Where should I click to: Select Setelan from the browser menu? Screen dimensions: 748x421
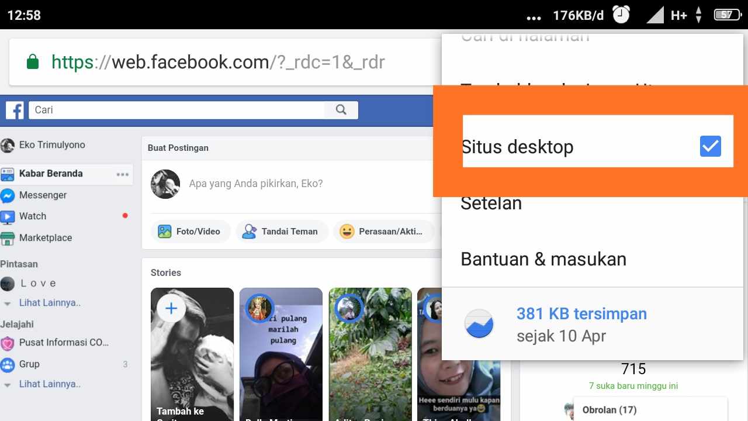pos(491,203)
